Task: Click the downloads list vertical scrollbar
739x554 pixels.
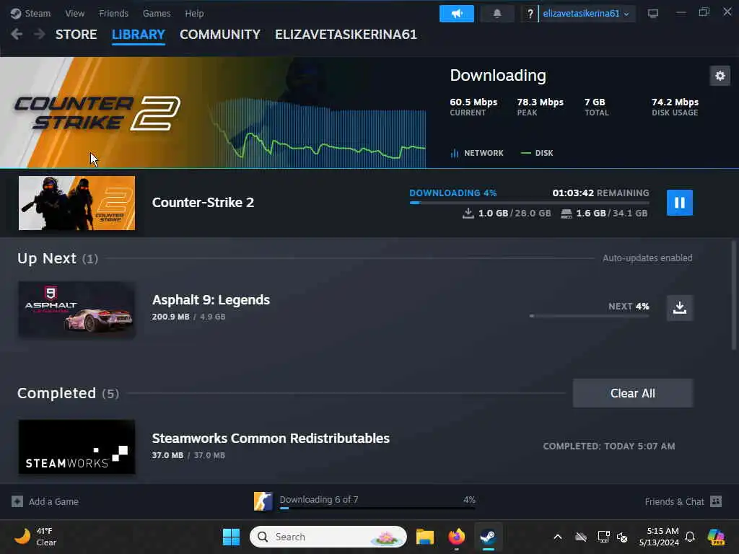Action: 733,295
